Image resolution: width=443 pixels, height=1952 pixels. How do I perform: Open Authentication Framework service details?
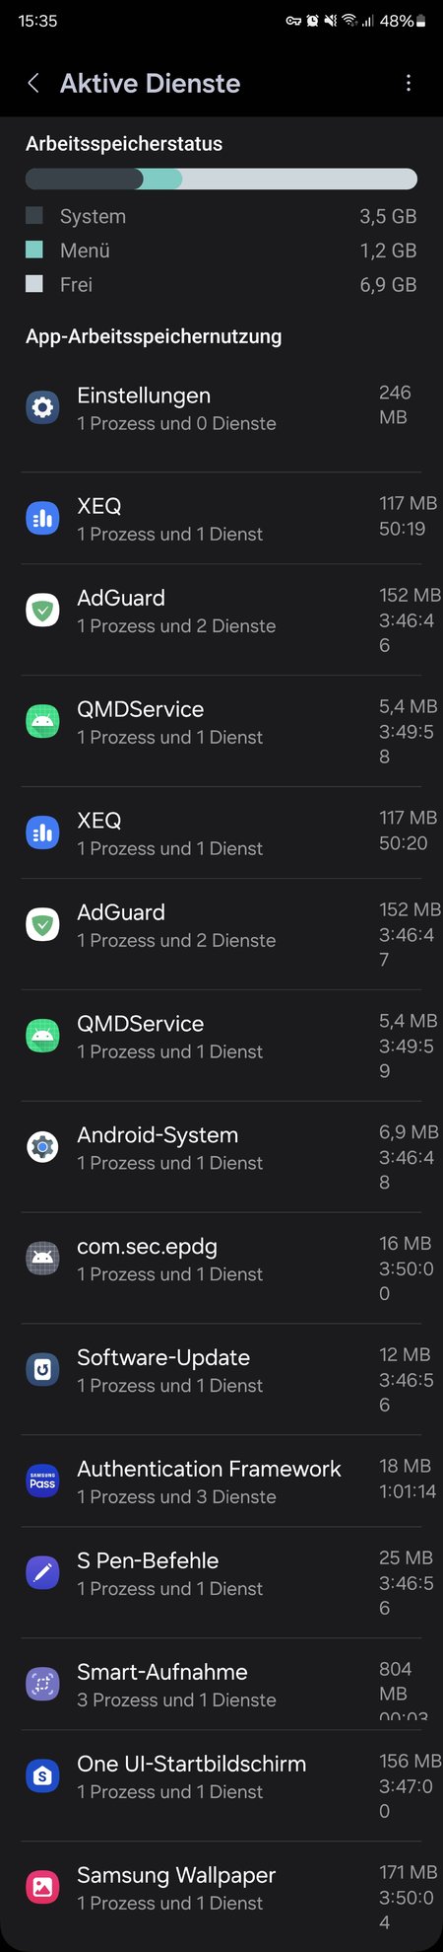point(221,1481)
